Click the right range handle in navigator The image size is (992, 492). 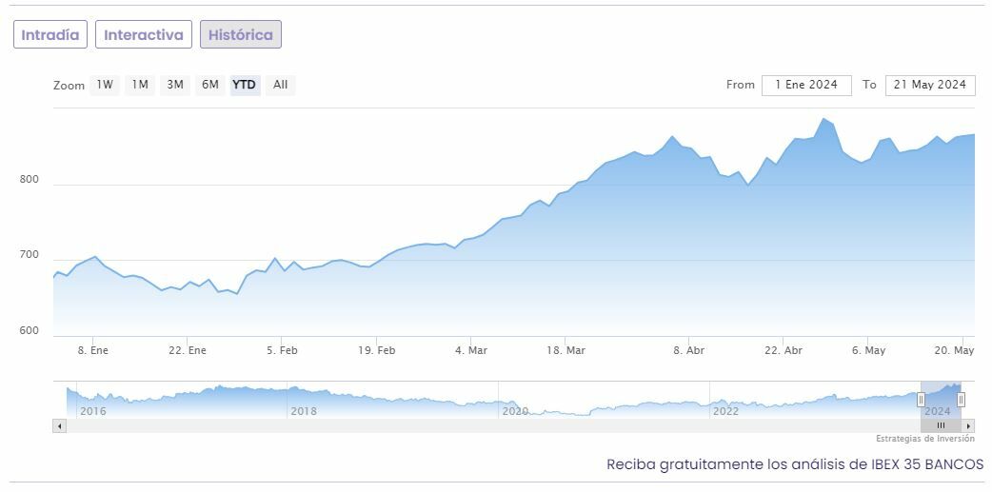click(x=961, y=400)
